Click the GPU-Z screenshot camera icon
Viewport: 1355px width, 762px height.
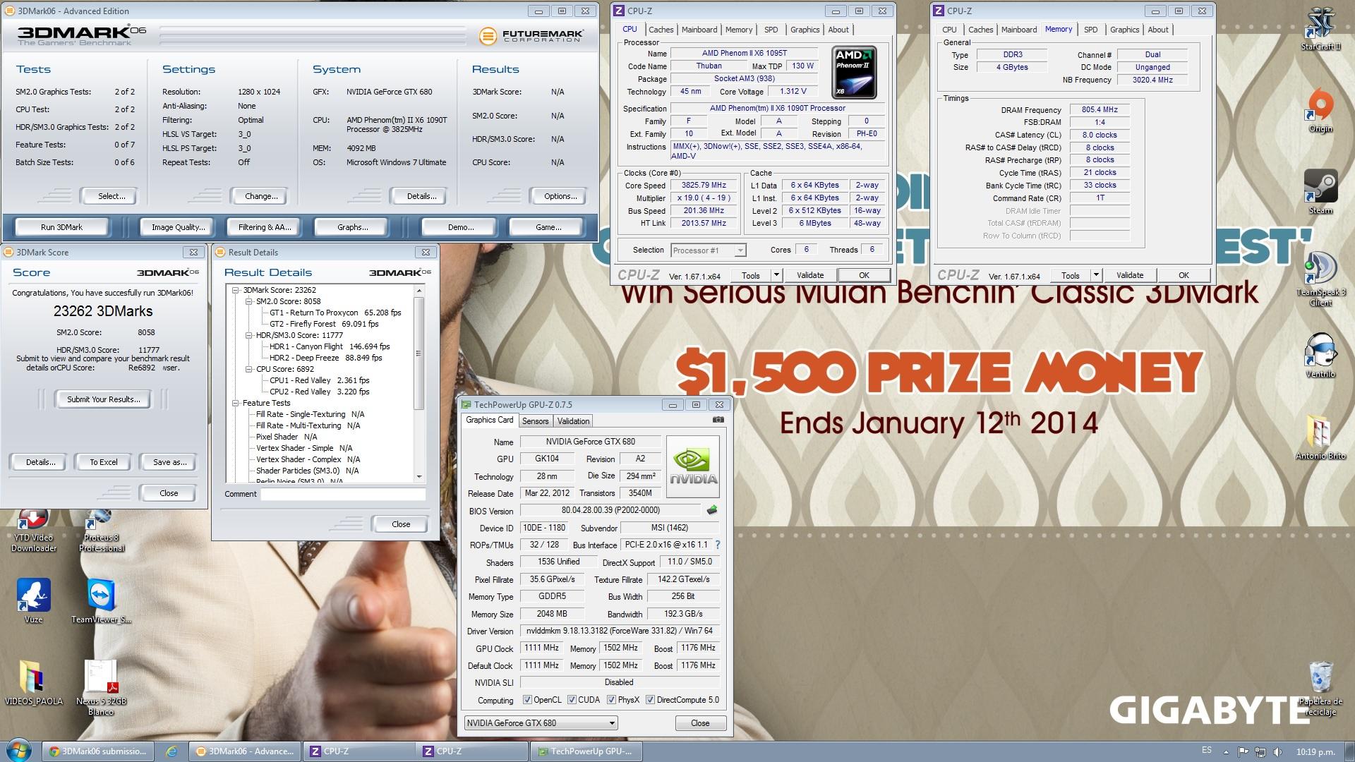tap(718, 420)
